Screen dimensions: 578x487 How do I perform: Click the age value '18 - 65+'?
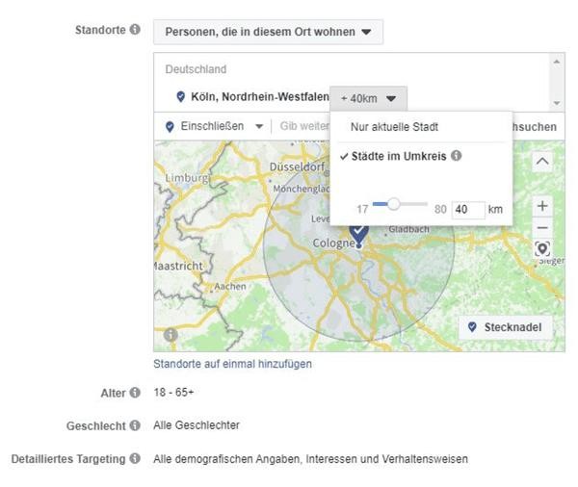pos(173,393)
